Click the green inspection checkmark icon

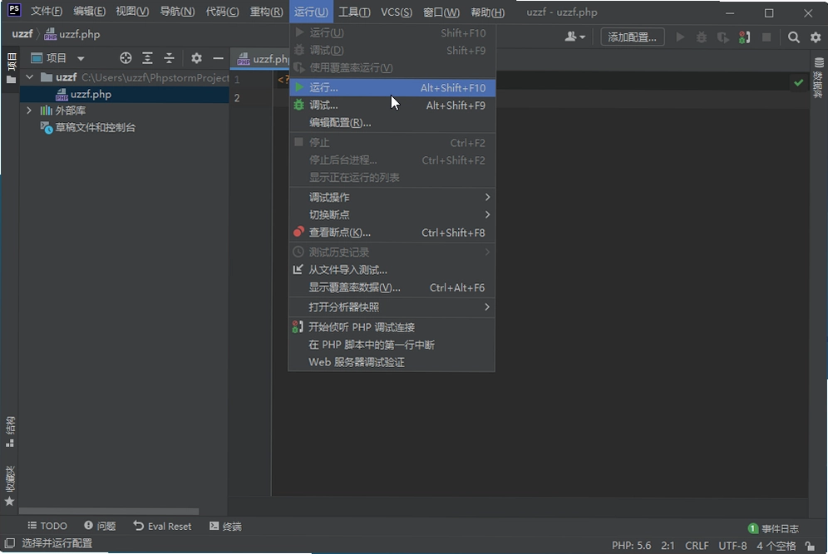[798, 82]
